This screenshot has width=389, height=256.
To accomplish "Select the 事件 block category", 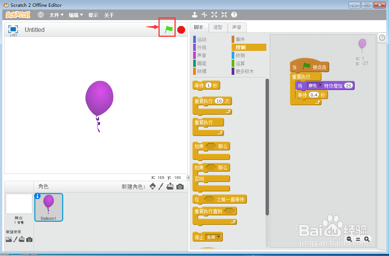I will [240, 39].
